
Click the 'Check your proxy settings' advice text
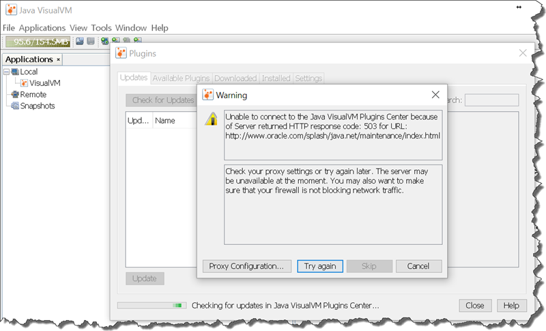pyautogui.click(x=326, y=181)
